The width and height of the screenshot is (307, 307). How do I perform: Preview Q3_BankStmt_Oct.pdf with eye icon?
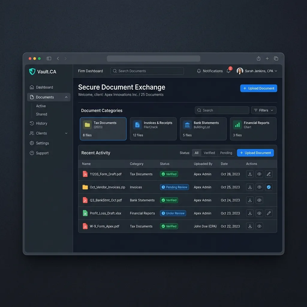tap(259, 200)
